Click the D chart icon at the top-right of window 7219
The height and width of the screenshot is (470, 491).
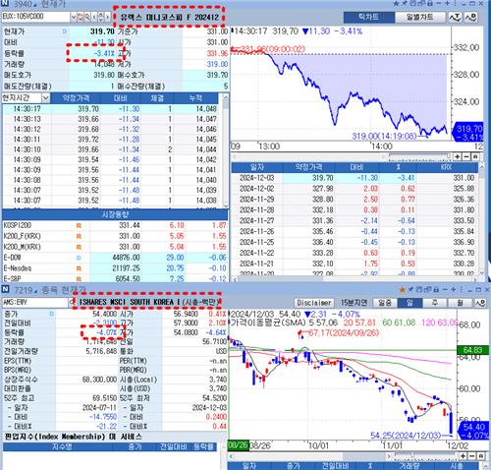pyautogui.click(x=480, y=303)
